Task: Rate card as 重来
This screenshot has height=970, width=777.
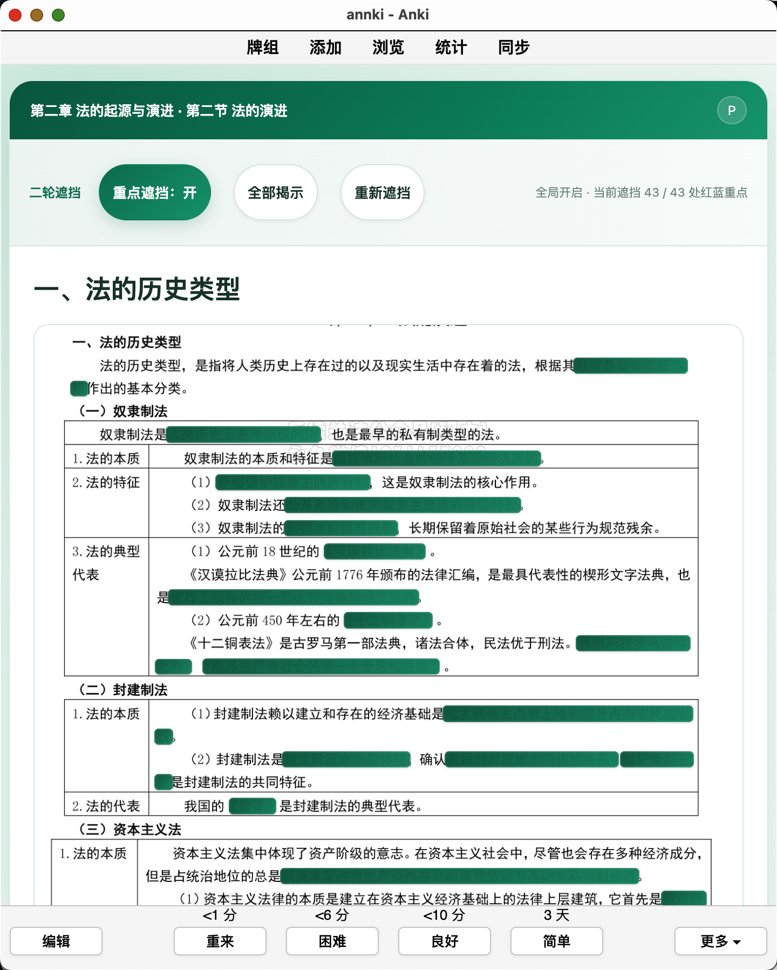Action: point(220,941)
